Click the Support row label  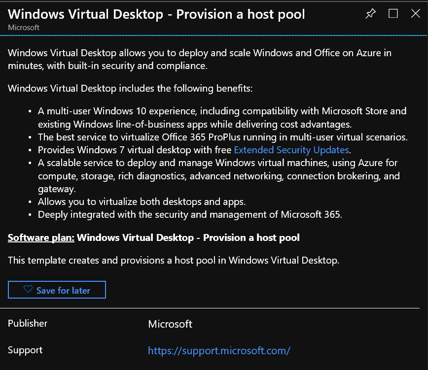point(25,350)
